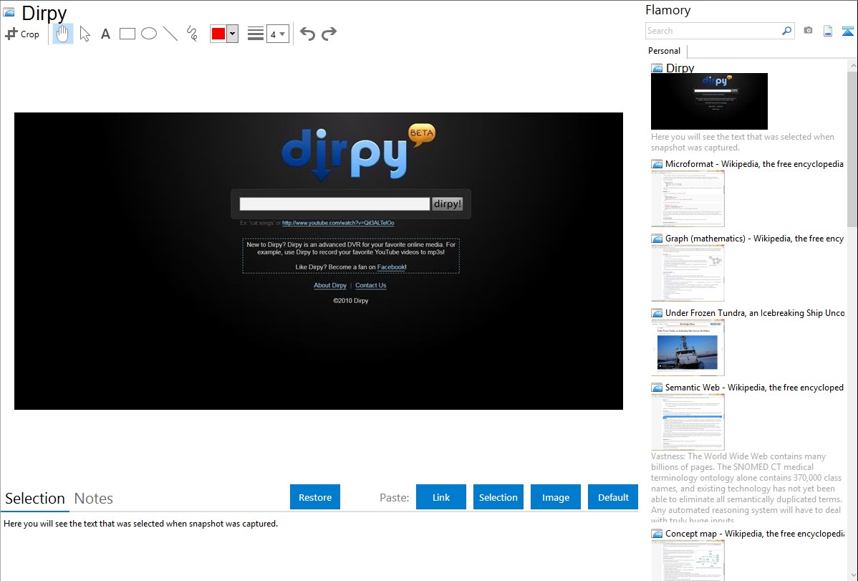Open the Microformat Wikipedia snapshot thumbnail
Screen dimensions: 858x581
tap(688, 198)
